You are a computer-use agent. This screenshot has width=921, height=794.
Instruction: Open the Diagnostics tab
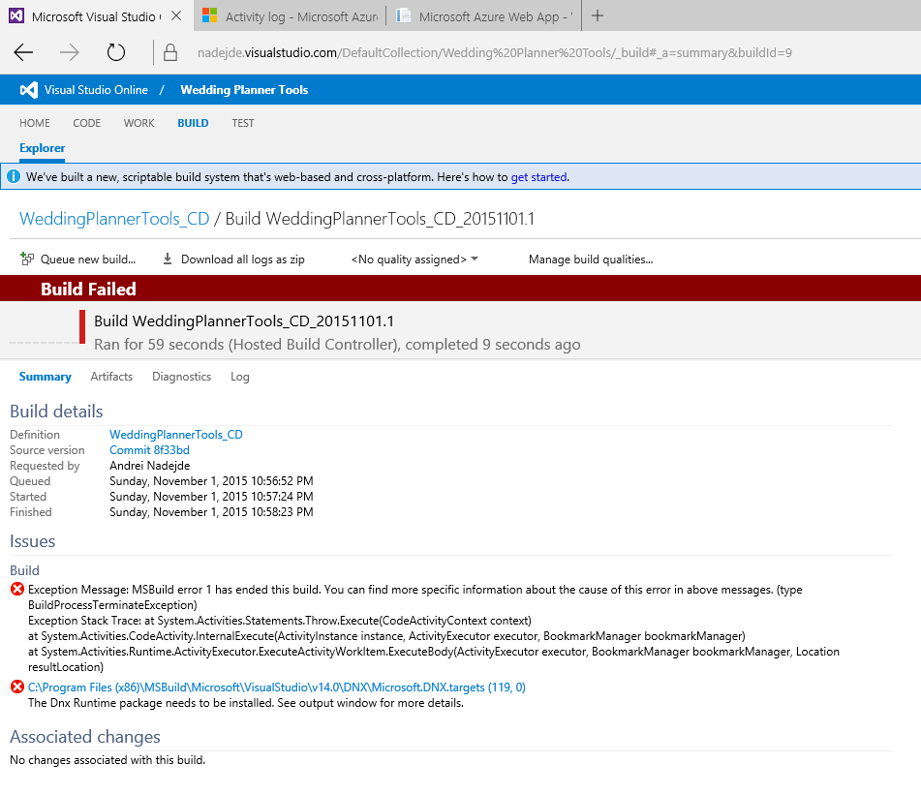(x=181, y=377)
